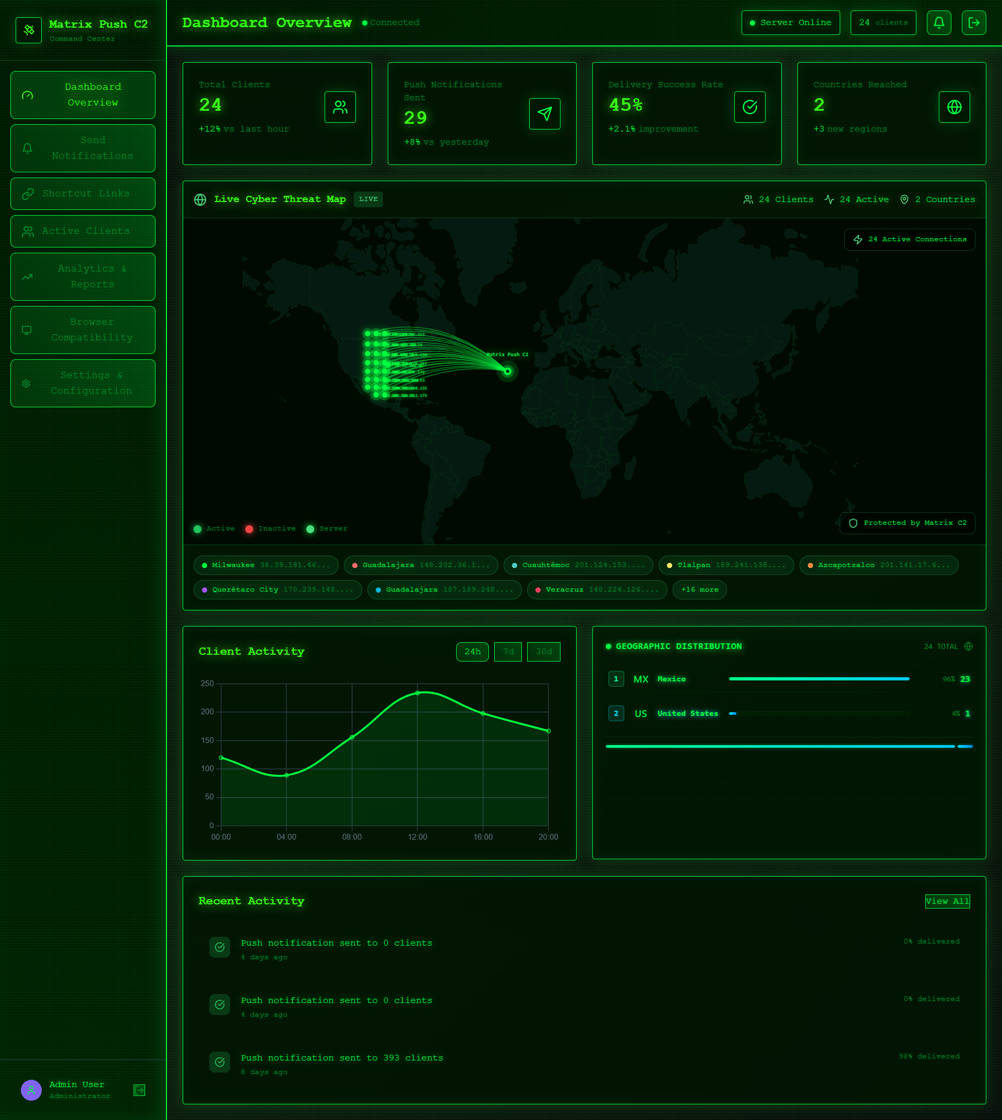Select Guadalajara chip with IP 148.202.36
Image resolution: width=1002 pixels, height=1120 pixels.
[421, 565]
